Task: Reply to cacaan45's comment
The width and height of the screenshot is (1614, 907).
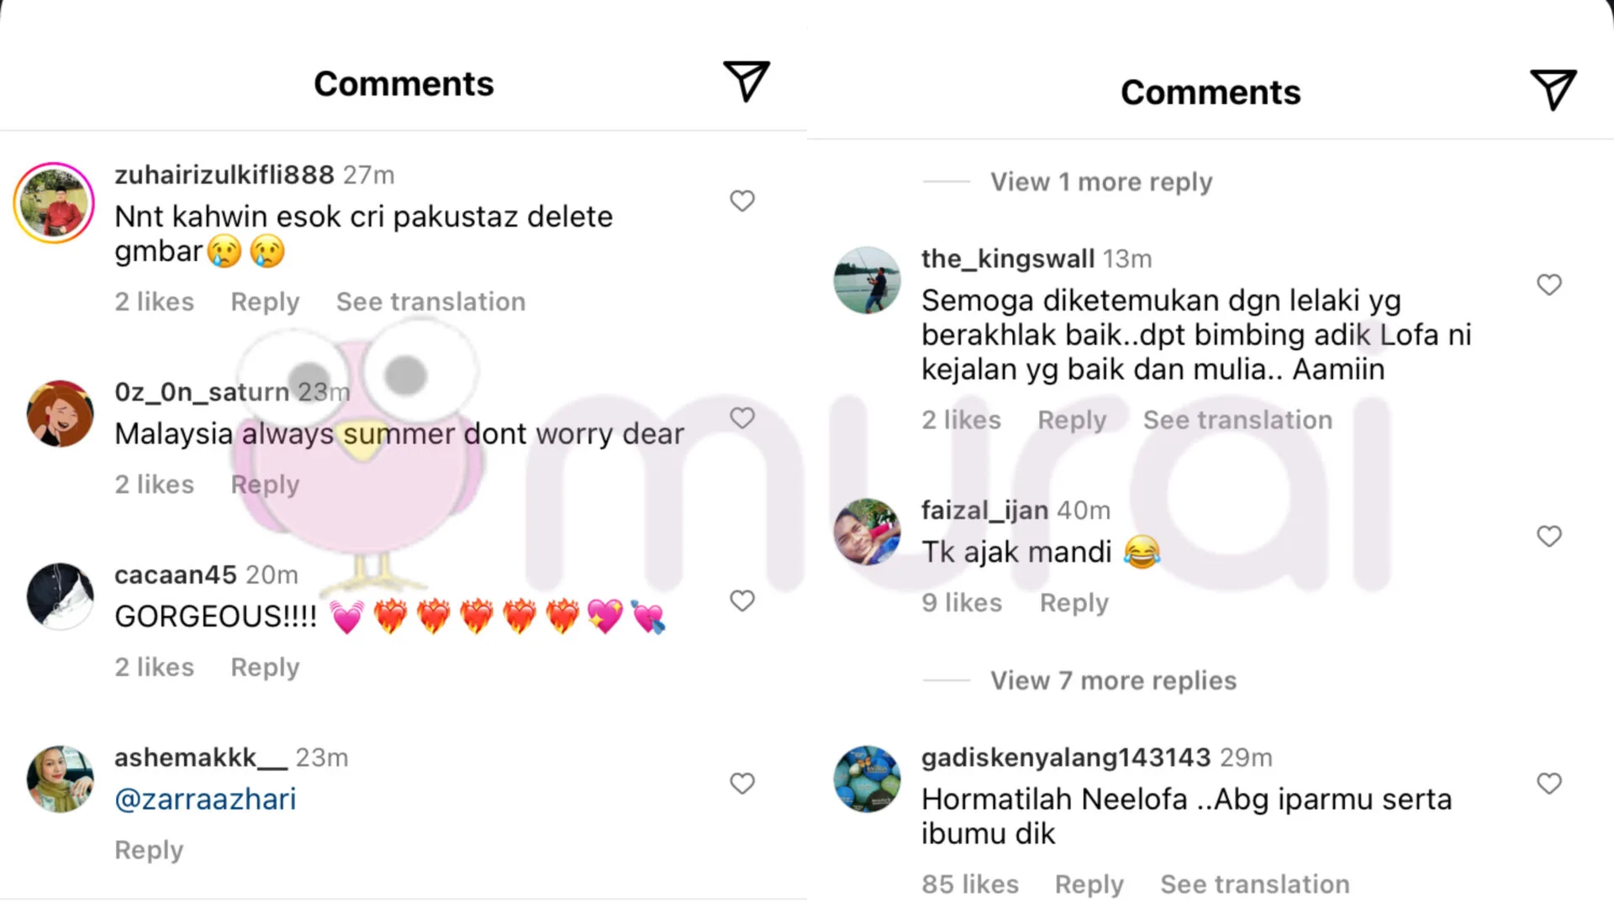Action: (x=265, y=668)
